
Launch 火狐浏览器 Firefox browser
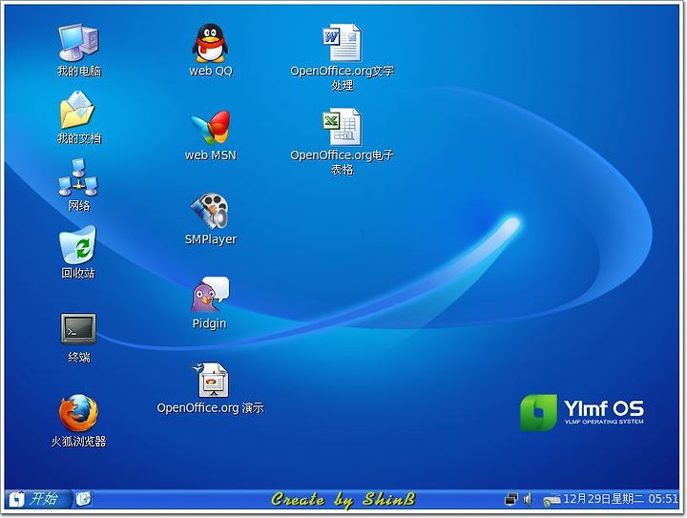click(x=78, y=412)
